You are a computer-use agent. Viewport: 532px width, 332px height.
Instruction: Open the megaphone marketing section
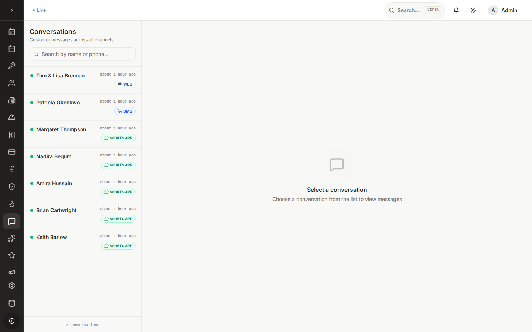point(11,272)
